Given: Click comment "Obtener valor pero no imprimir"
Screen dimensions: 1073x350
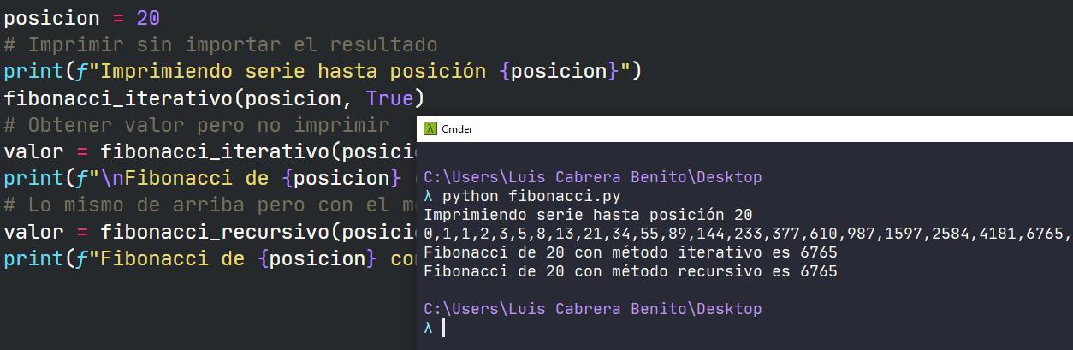Looking at the screenshot, I should click(196, 125).
